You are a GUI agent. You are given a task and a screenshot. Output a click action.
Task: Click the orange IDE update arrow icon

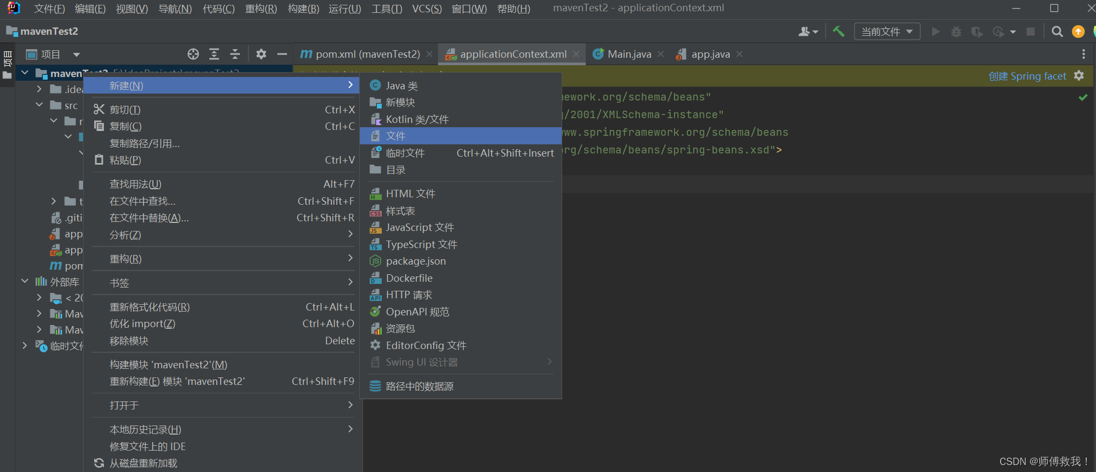coord(1078,32)
